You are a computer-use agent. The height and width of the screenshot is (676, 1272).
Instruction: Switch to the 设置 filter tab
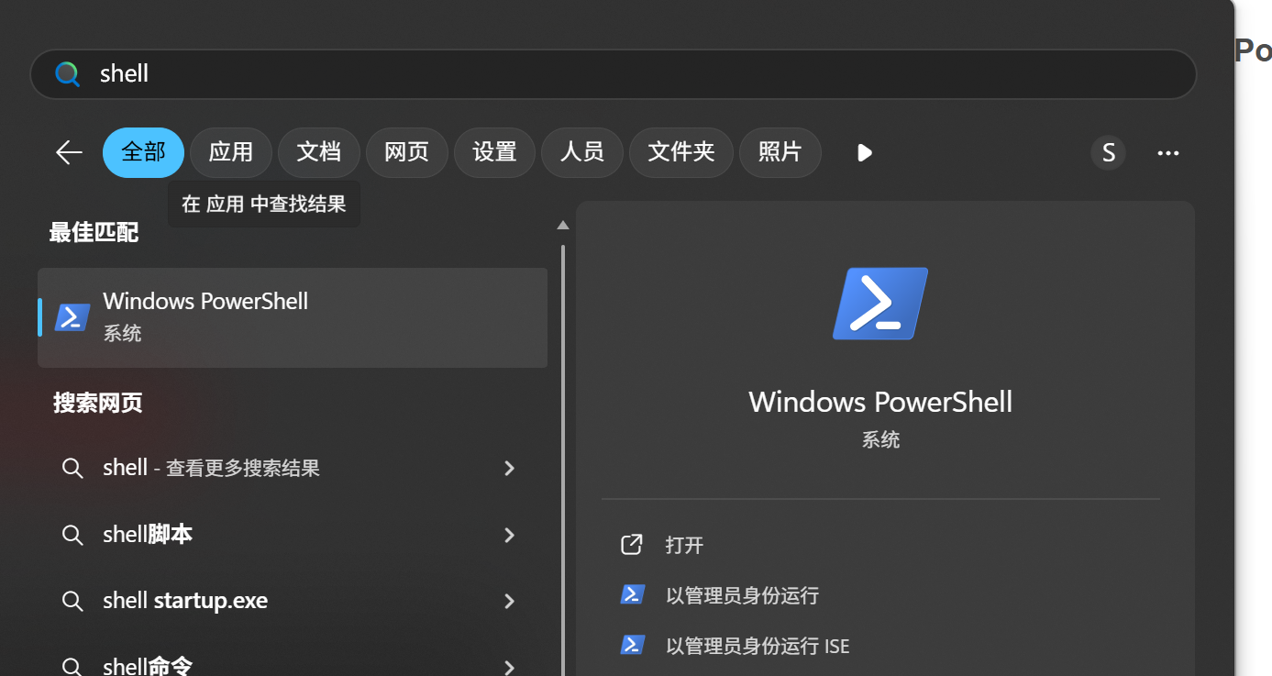[495, 152]
